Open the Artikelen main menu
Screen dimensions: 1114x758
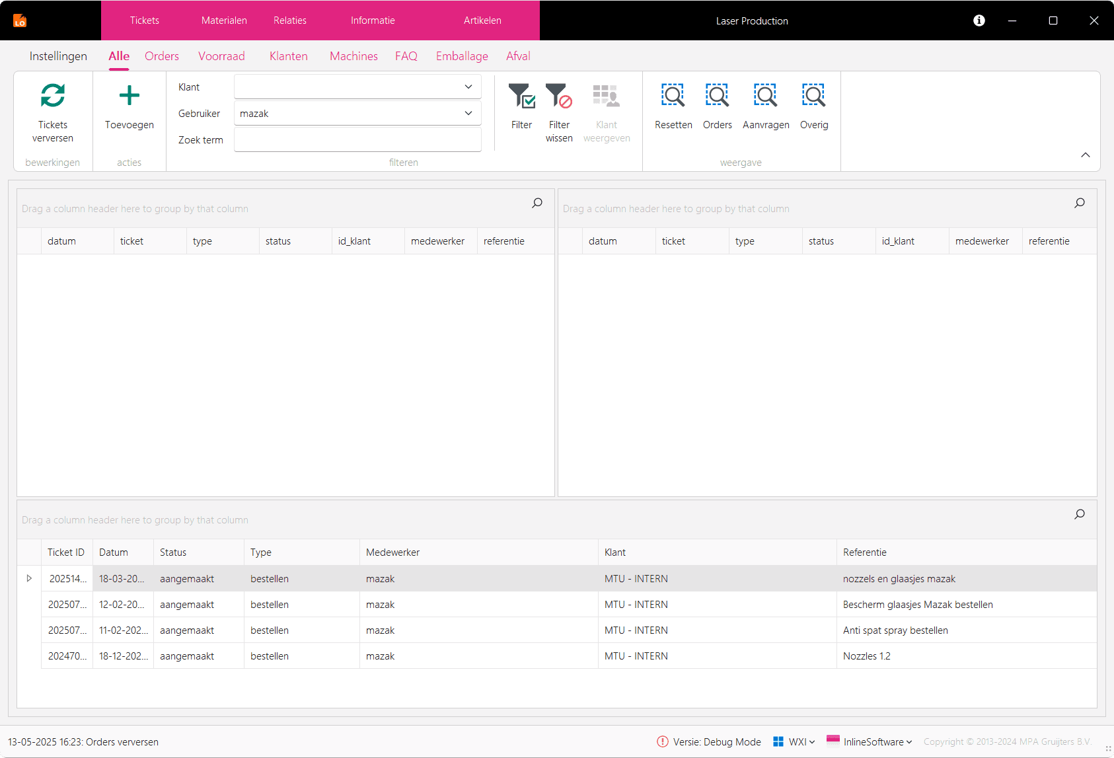[482, 20]
